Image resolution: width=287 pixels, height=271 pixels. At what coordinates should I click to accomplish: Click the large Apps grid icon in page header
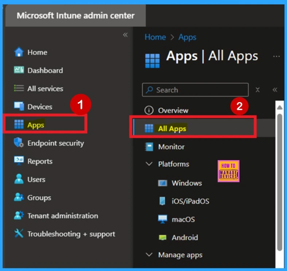point(152,61)
